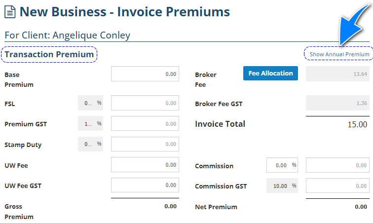This screenshot has width=373, height=223.
Task: Select the Broker Fee GST field
Action: (337, 103)
